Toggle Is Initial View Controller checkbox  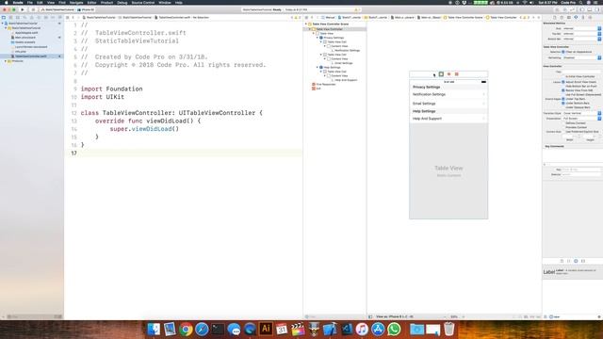coord(563,76)
